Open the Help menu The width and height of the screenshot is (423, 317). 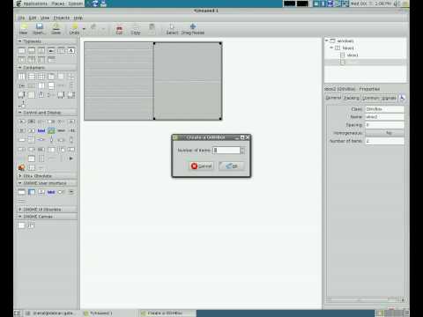coord(78,18)
